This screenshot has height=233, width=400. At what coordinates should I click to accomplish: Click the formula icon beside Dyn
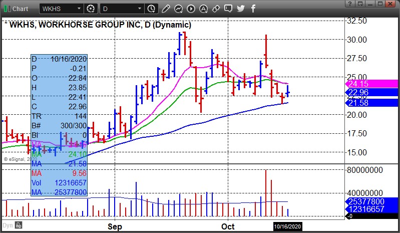tap(19, 225)
